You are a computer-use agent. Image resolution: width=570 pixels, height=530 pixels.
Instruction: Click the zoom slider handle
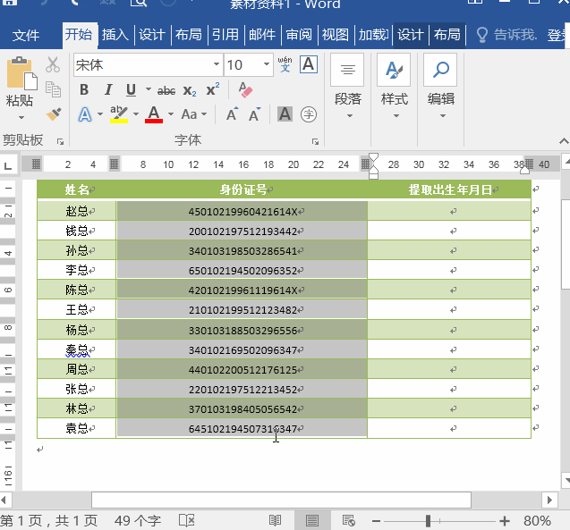[429, 521]
